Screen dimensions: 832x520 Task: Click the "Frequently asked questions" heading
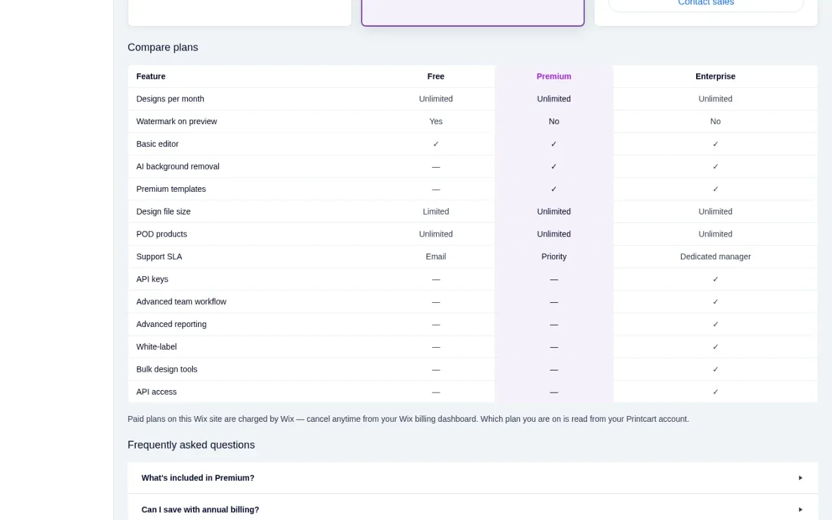[191, 445]
